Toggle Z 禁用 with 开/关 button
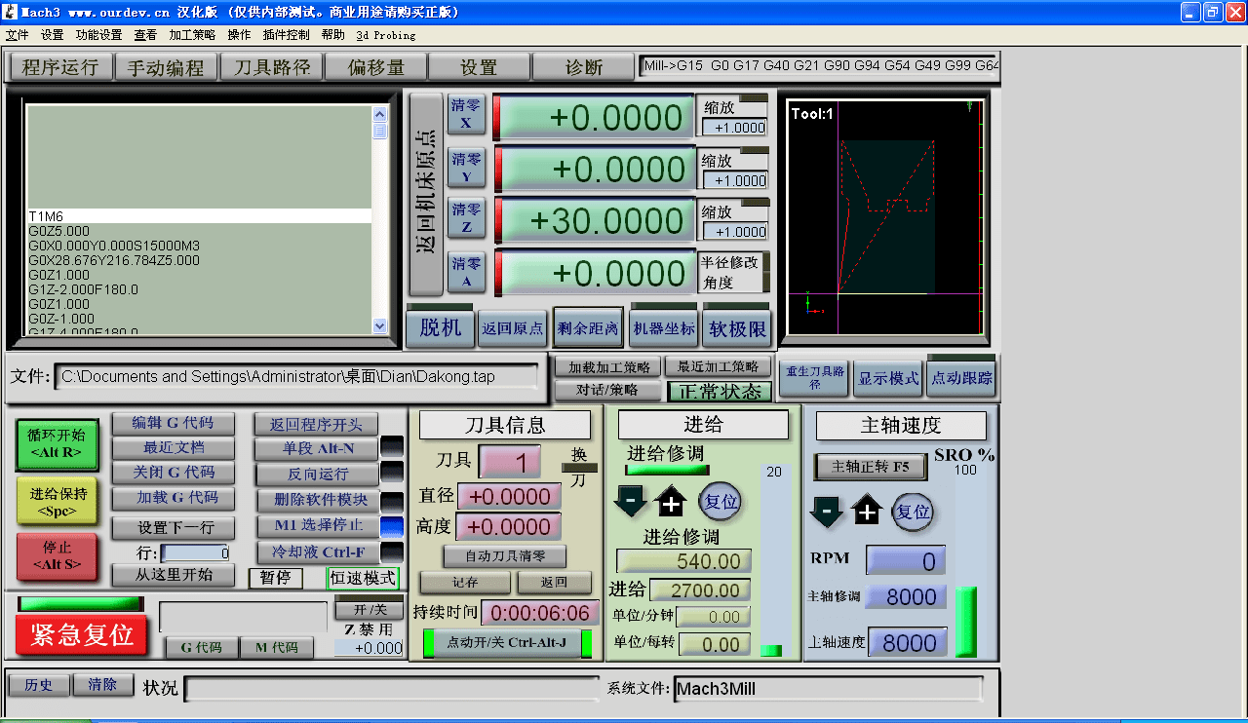Screen dimensions: 1248x723 click(x=369, y=609)
